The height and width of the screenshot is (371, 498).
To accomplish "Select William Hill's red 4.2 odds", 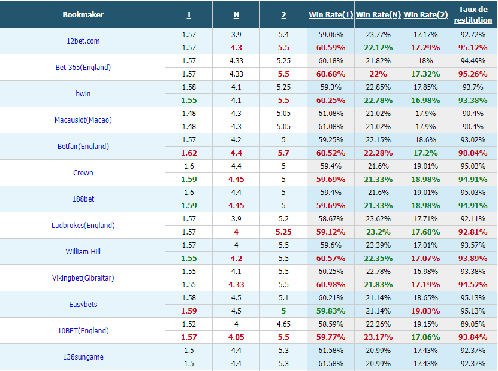I will (236, 258).
